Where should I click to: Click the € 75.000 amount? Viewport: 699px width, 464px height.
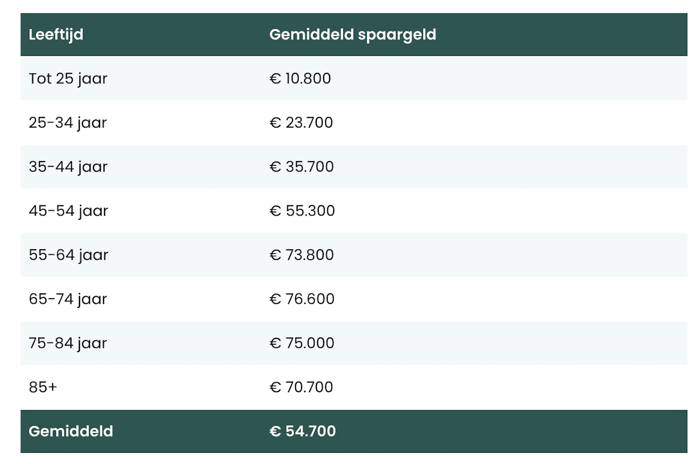coord(302,343)
